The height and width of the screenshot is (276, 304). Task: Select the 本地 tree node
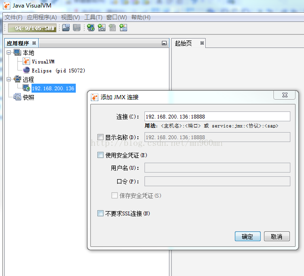(x=28, y=53)
